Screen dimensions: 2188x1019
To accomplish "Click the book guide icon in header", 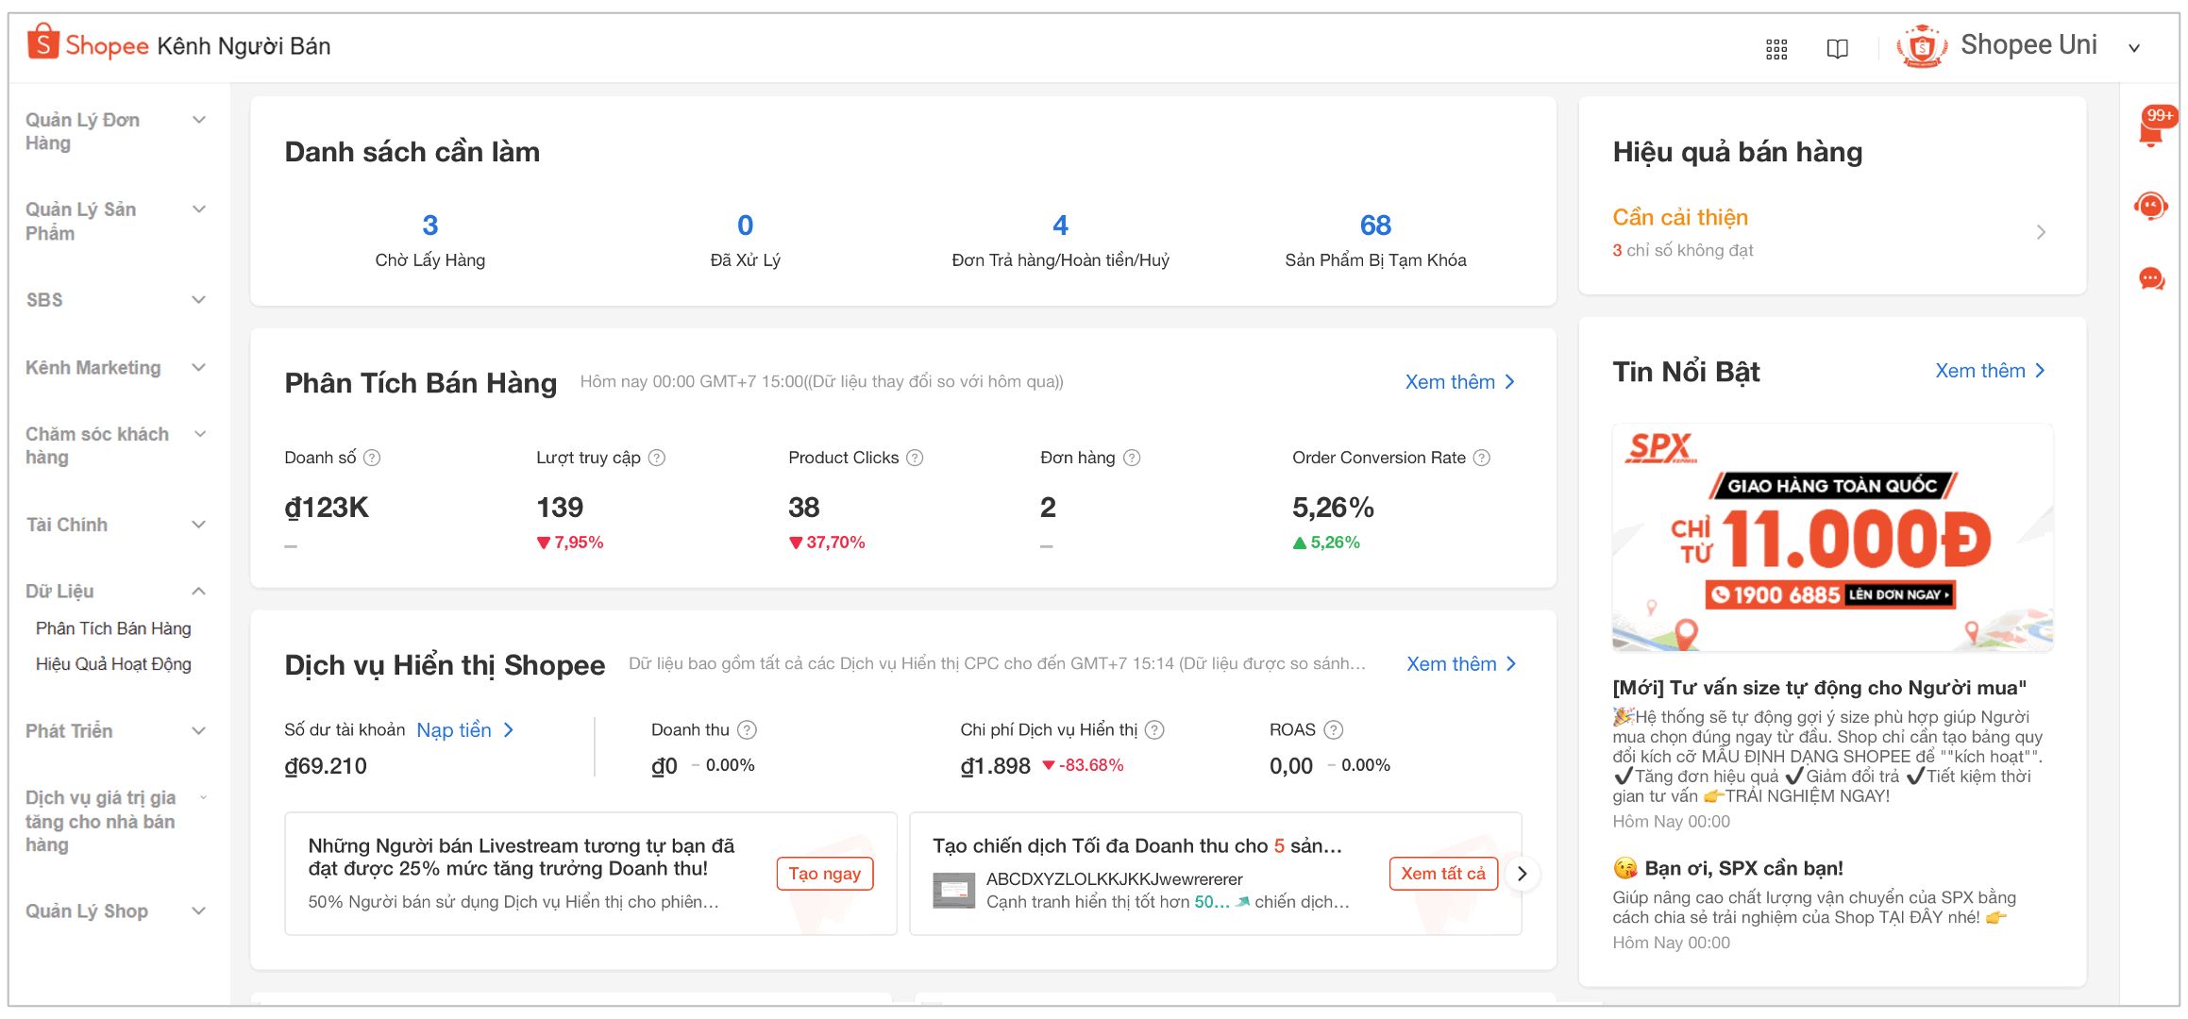I will [x=1837, y=49].
